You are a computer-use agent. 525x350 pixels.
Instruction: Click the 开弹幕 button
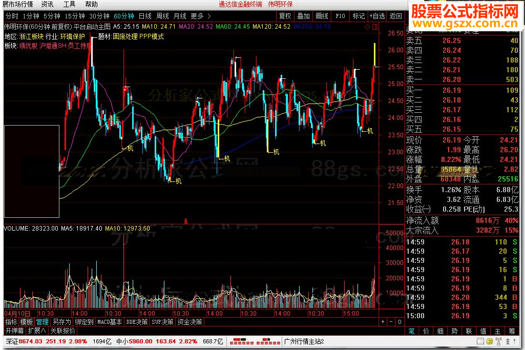[x=14, y=331]
